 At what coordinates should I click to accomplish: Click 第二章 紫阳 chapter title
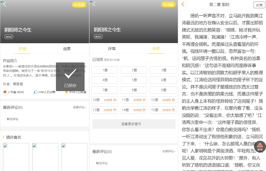point(219,5)
